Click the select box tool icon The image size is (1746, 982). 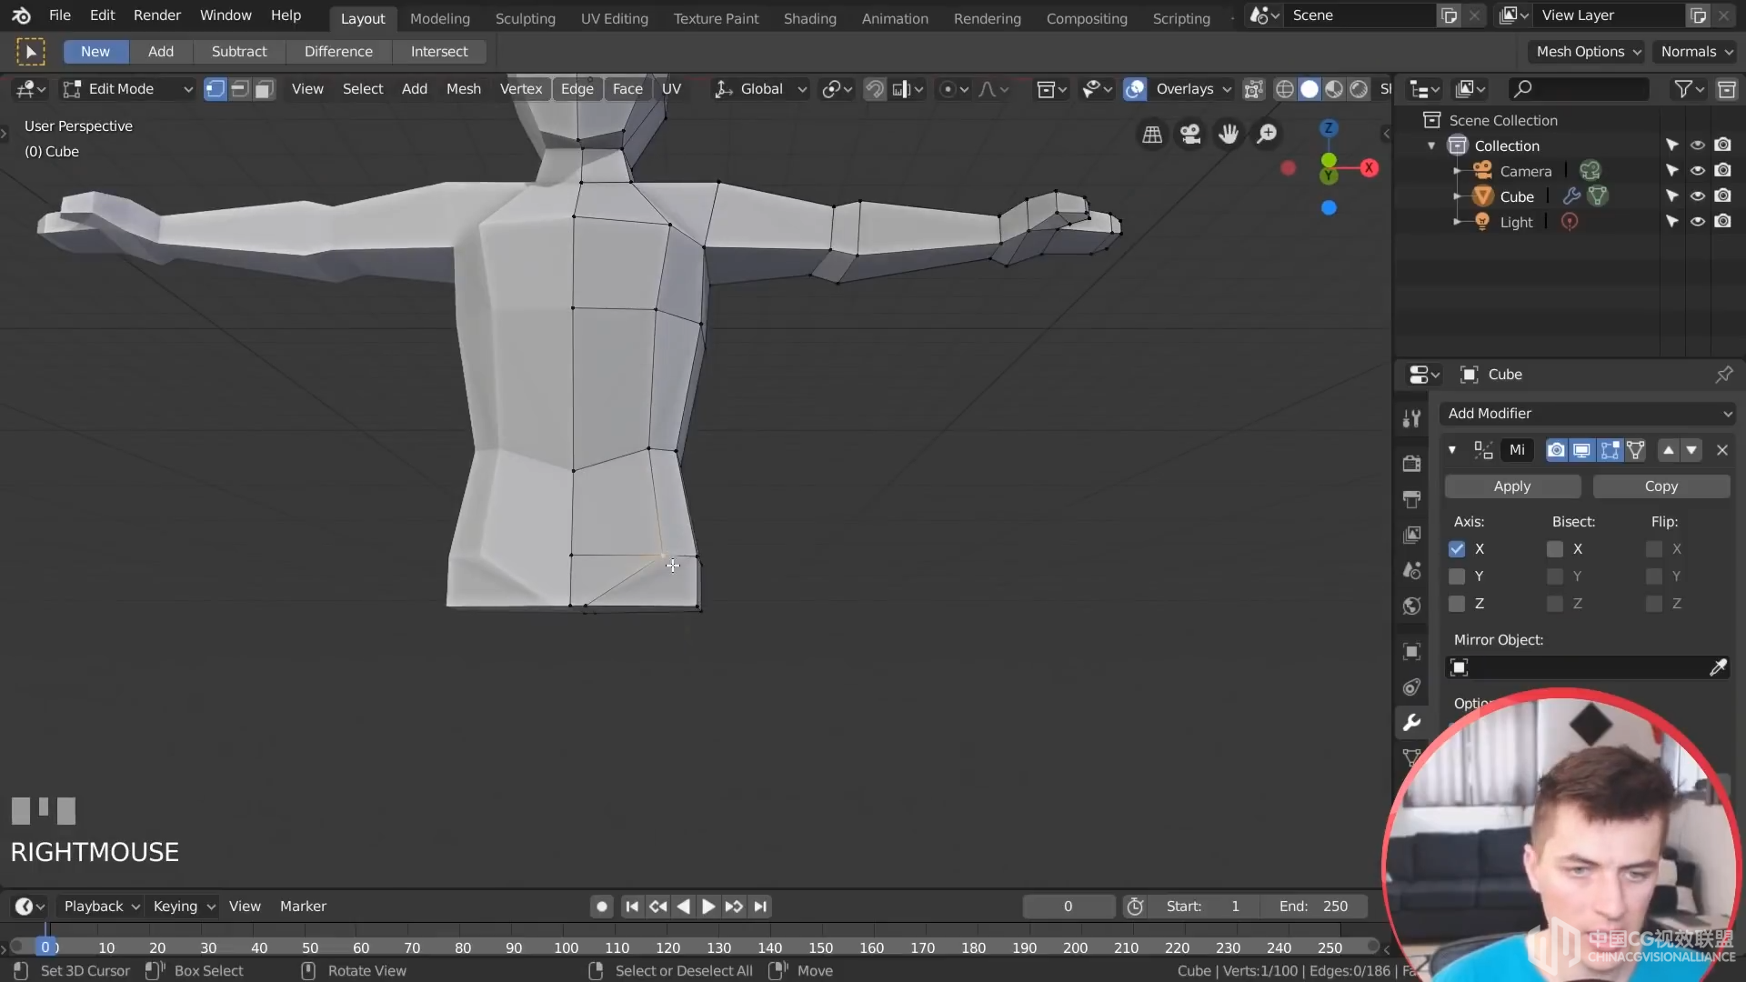point(30,52)
